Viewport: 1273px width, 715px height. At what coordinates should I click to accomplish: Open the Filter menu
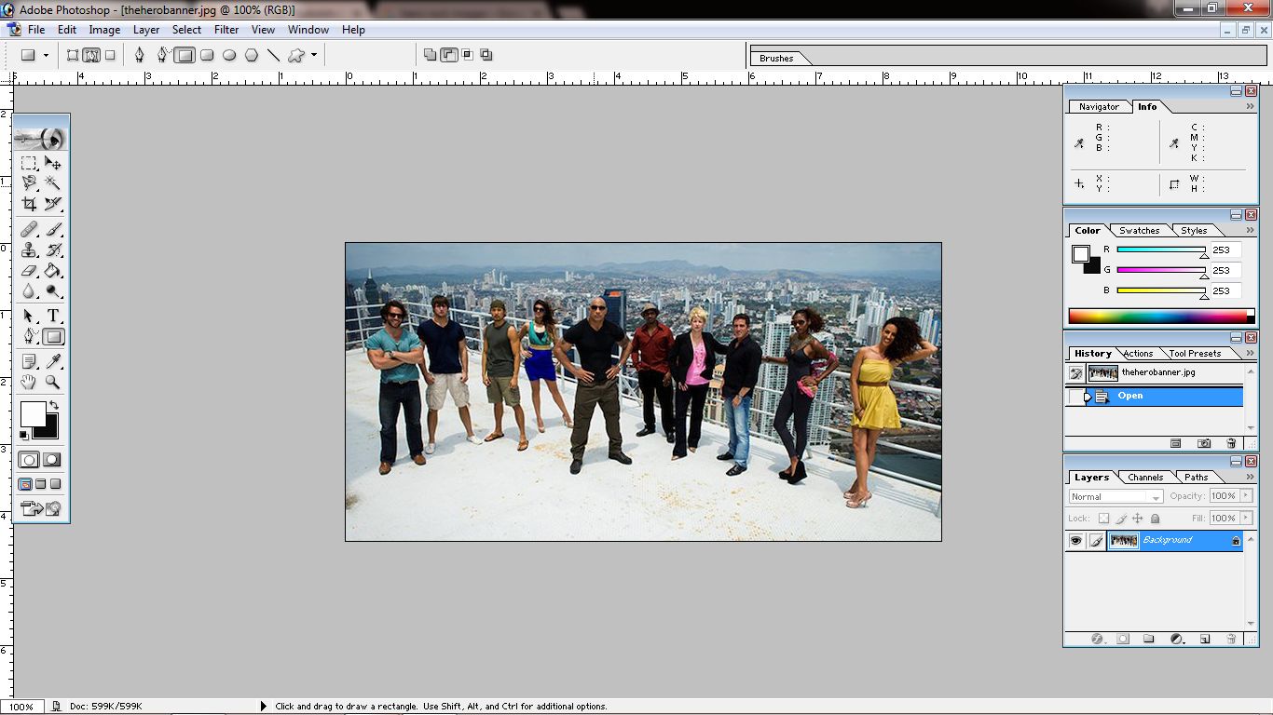point(226,29)
